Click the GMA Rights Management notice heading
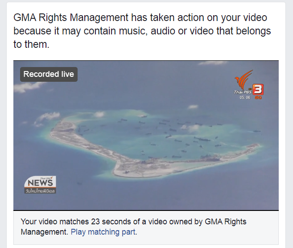Screen dimensions: 293x248 click(x=142, y=31)
